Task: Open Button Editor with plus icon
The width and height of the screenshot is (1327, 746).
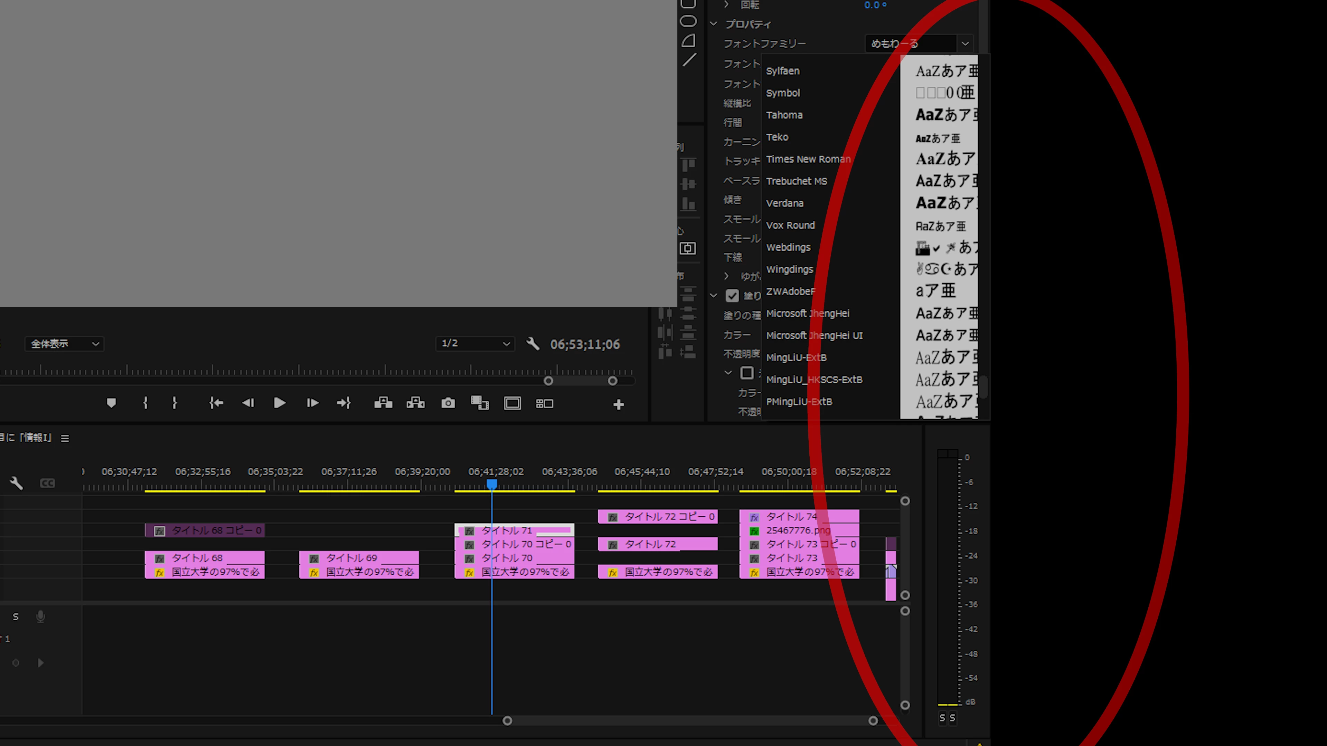Action: [x=619, y=405]
